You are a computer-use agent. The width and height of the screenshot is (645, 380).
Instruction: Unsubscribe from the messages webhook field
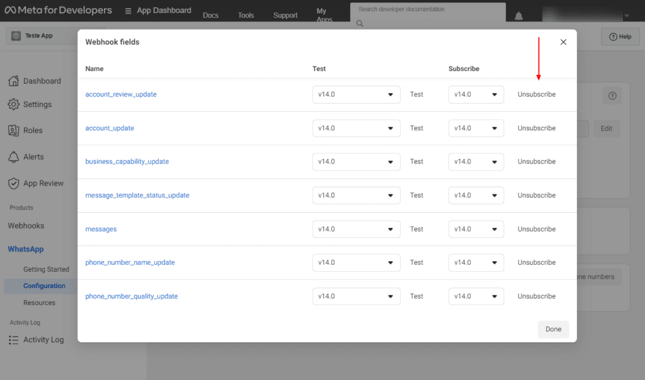coord(537,229)
